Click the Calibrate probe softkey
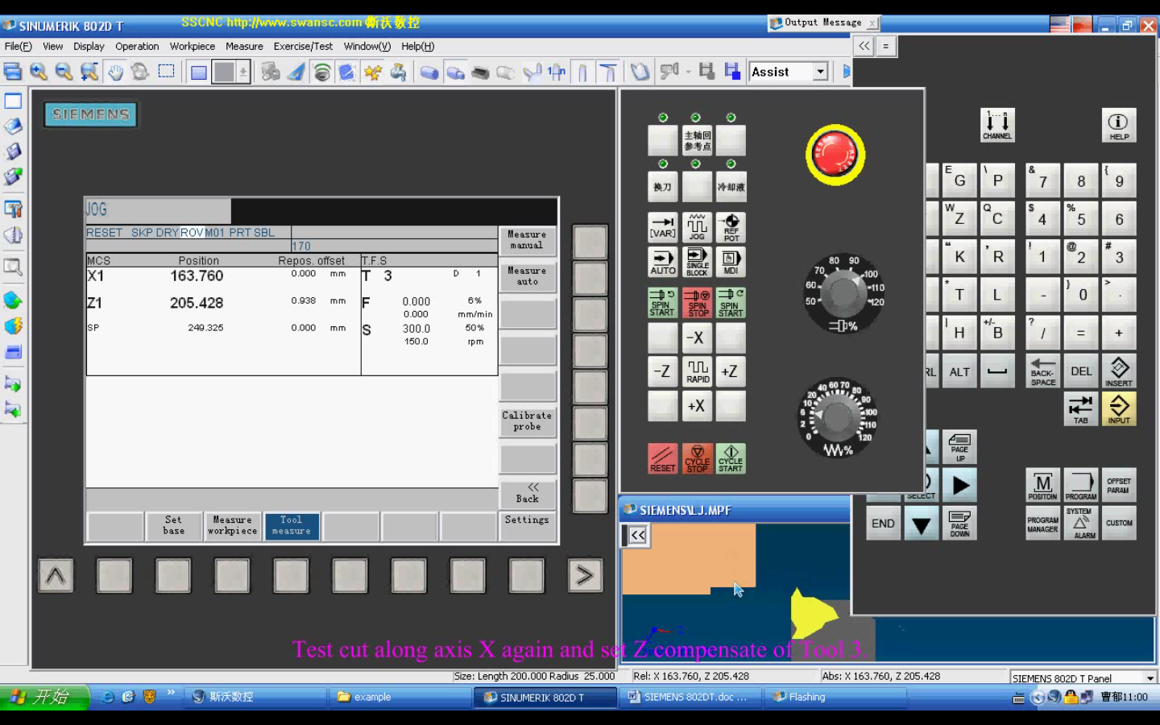The image size is (1160, 725). (527, 421)
